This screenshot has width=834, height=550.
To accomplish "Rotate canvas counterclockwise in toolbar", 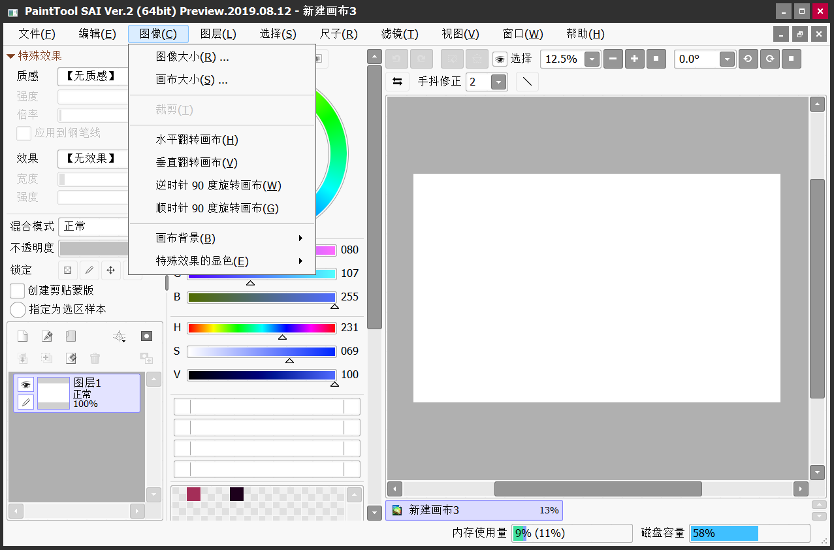I will click(x=748, y=59).
